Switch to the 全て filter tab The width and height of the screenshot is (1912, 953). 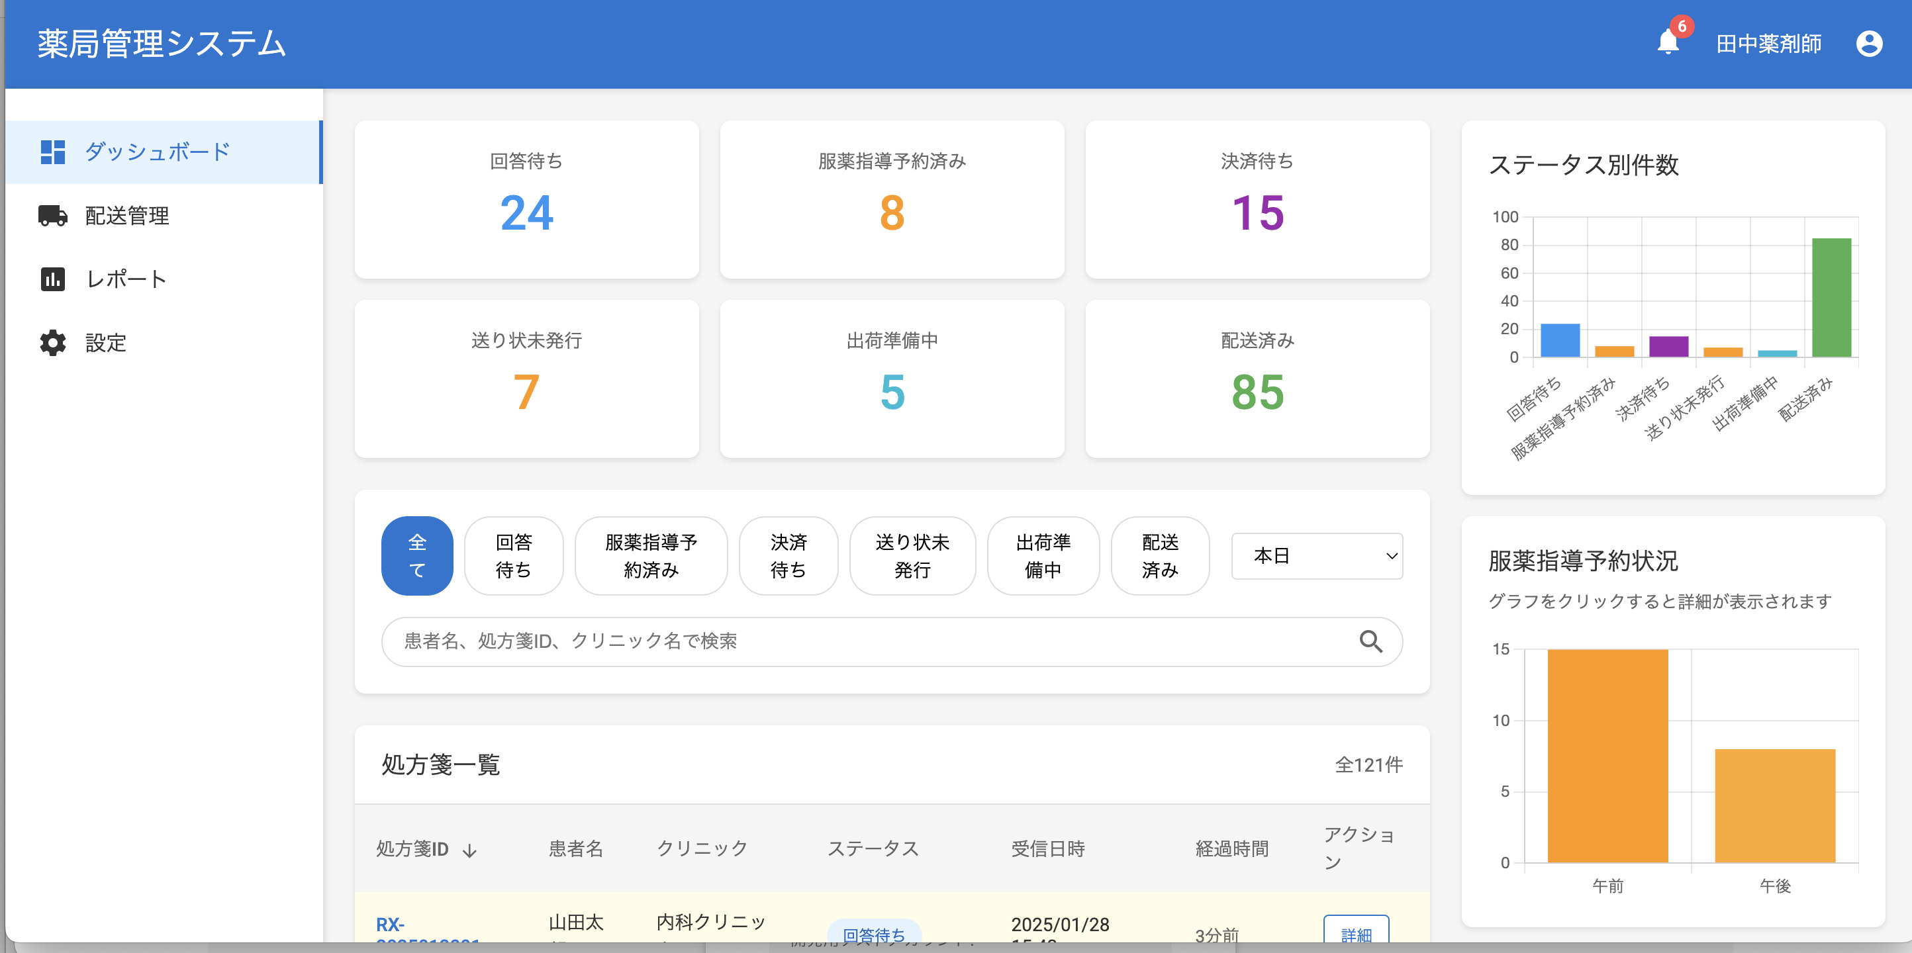(416, 556)
